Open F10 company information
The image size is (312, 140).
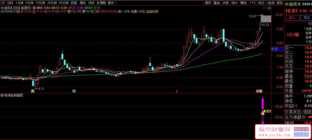coord(252,3)
